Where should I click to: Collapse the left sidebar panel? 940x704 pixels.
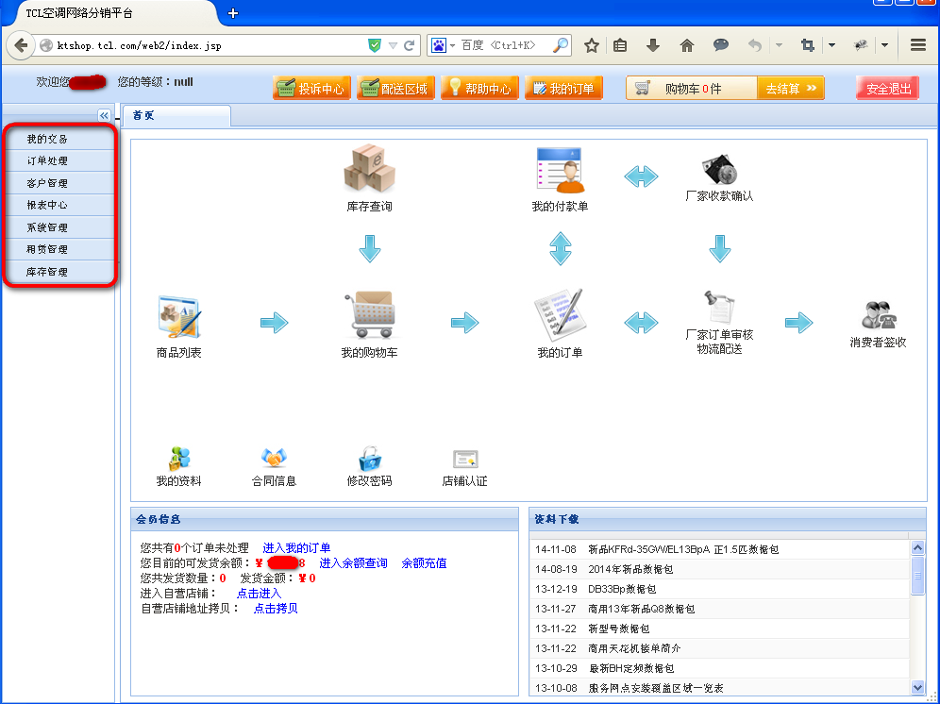coord(105,115)
